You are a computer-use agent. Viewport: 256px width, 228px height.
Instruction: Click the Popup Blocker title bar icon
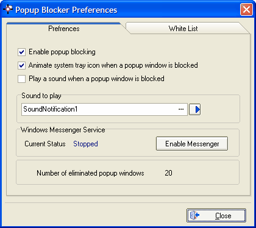[8, 9]
